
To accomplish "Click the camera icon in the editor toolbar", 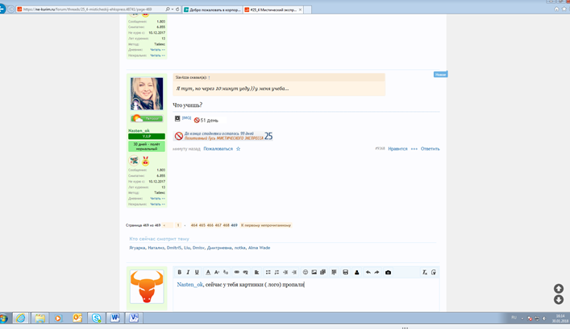I will click(x=388, y=272).
